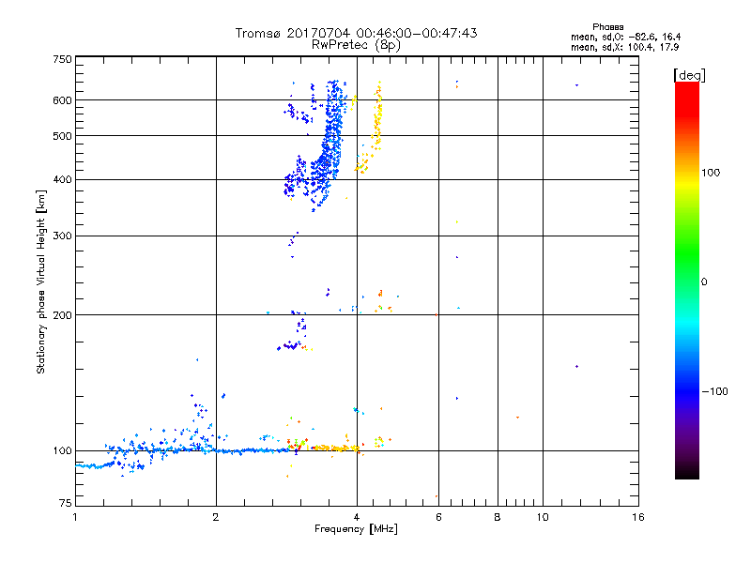
Task: Click the x-axis '2' tick label
Action: point(216,517)
